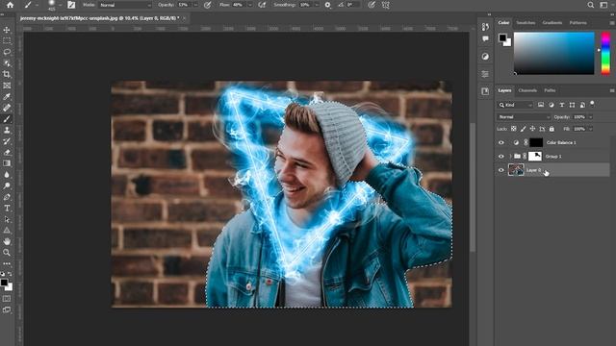The image size is (616, 346).
Task: Open the layer Kind filter dropdown
Action: [515, 105]
